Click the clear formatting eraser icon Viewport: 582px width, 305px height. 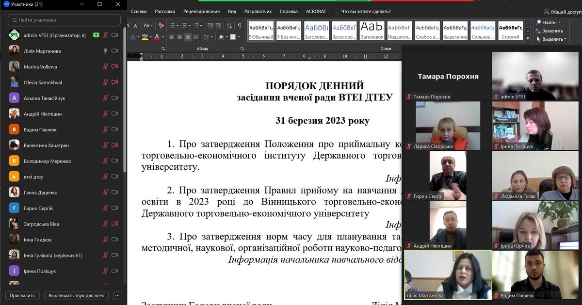pyautogui.click(x=161, y=26)
